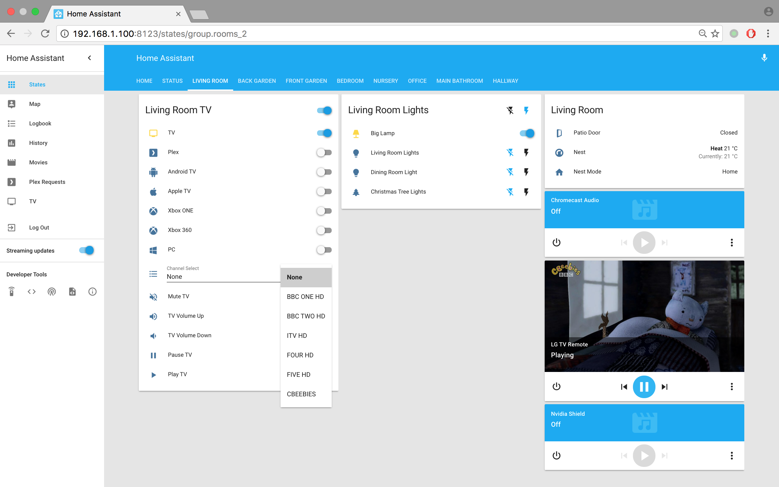Switch to the BACK GARDEN tab
779x487 pixels.
click(257, 81)
